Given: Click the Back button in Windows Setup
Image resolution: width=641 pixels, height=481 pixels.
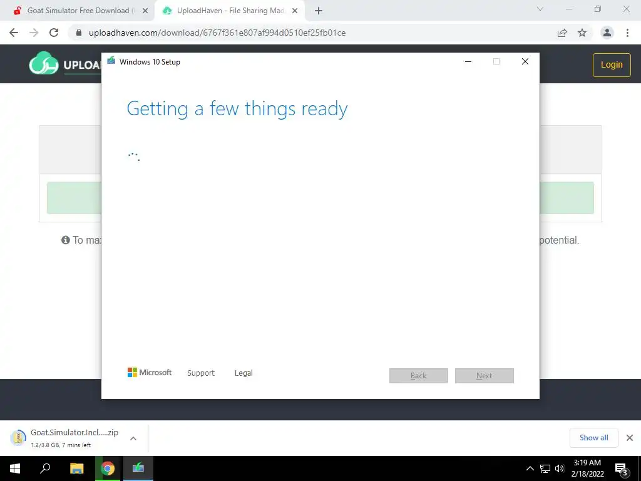Looking at the screenshot, I should 419,376.
